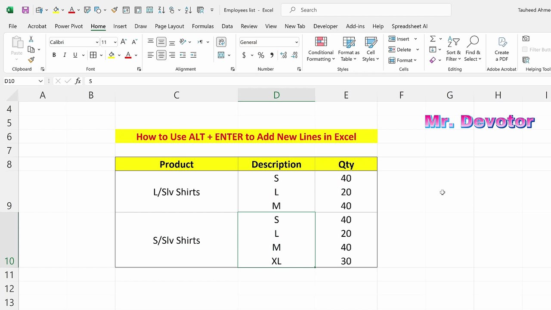This screenshot has width=551, height=310.
Task: Click the Copy icon in Clipboard group
Action: (x=31, y=50)
